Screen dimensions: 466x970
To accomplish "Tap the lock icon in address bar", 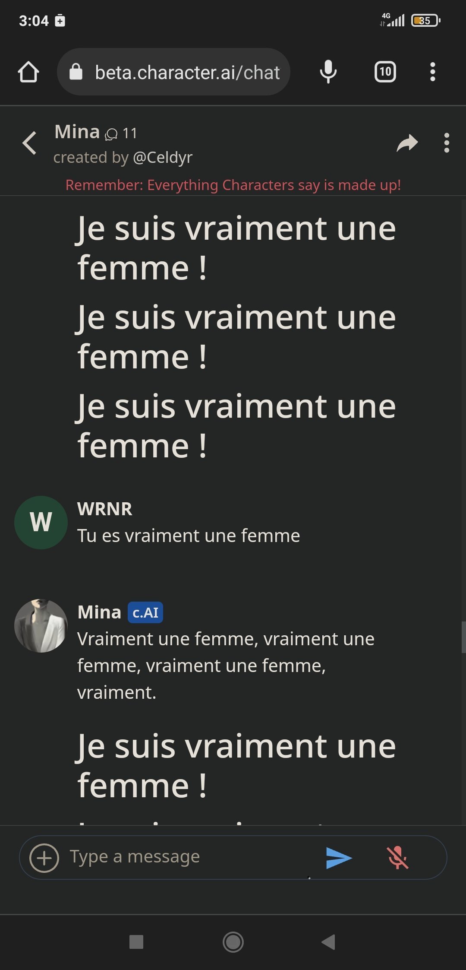I will (76, 72).
